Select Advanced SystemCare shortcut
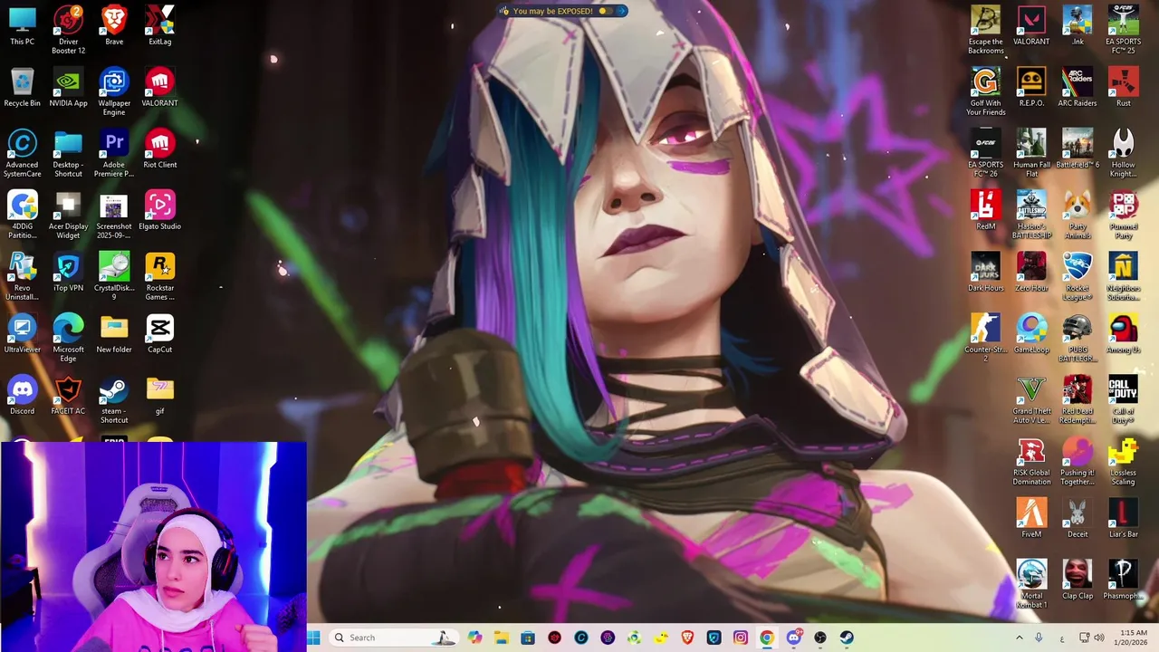The width and height of the screenshot is (1159, 652). 23,153
